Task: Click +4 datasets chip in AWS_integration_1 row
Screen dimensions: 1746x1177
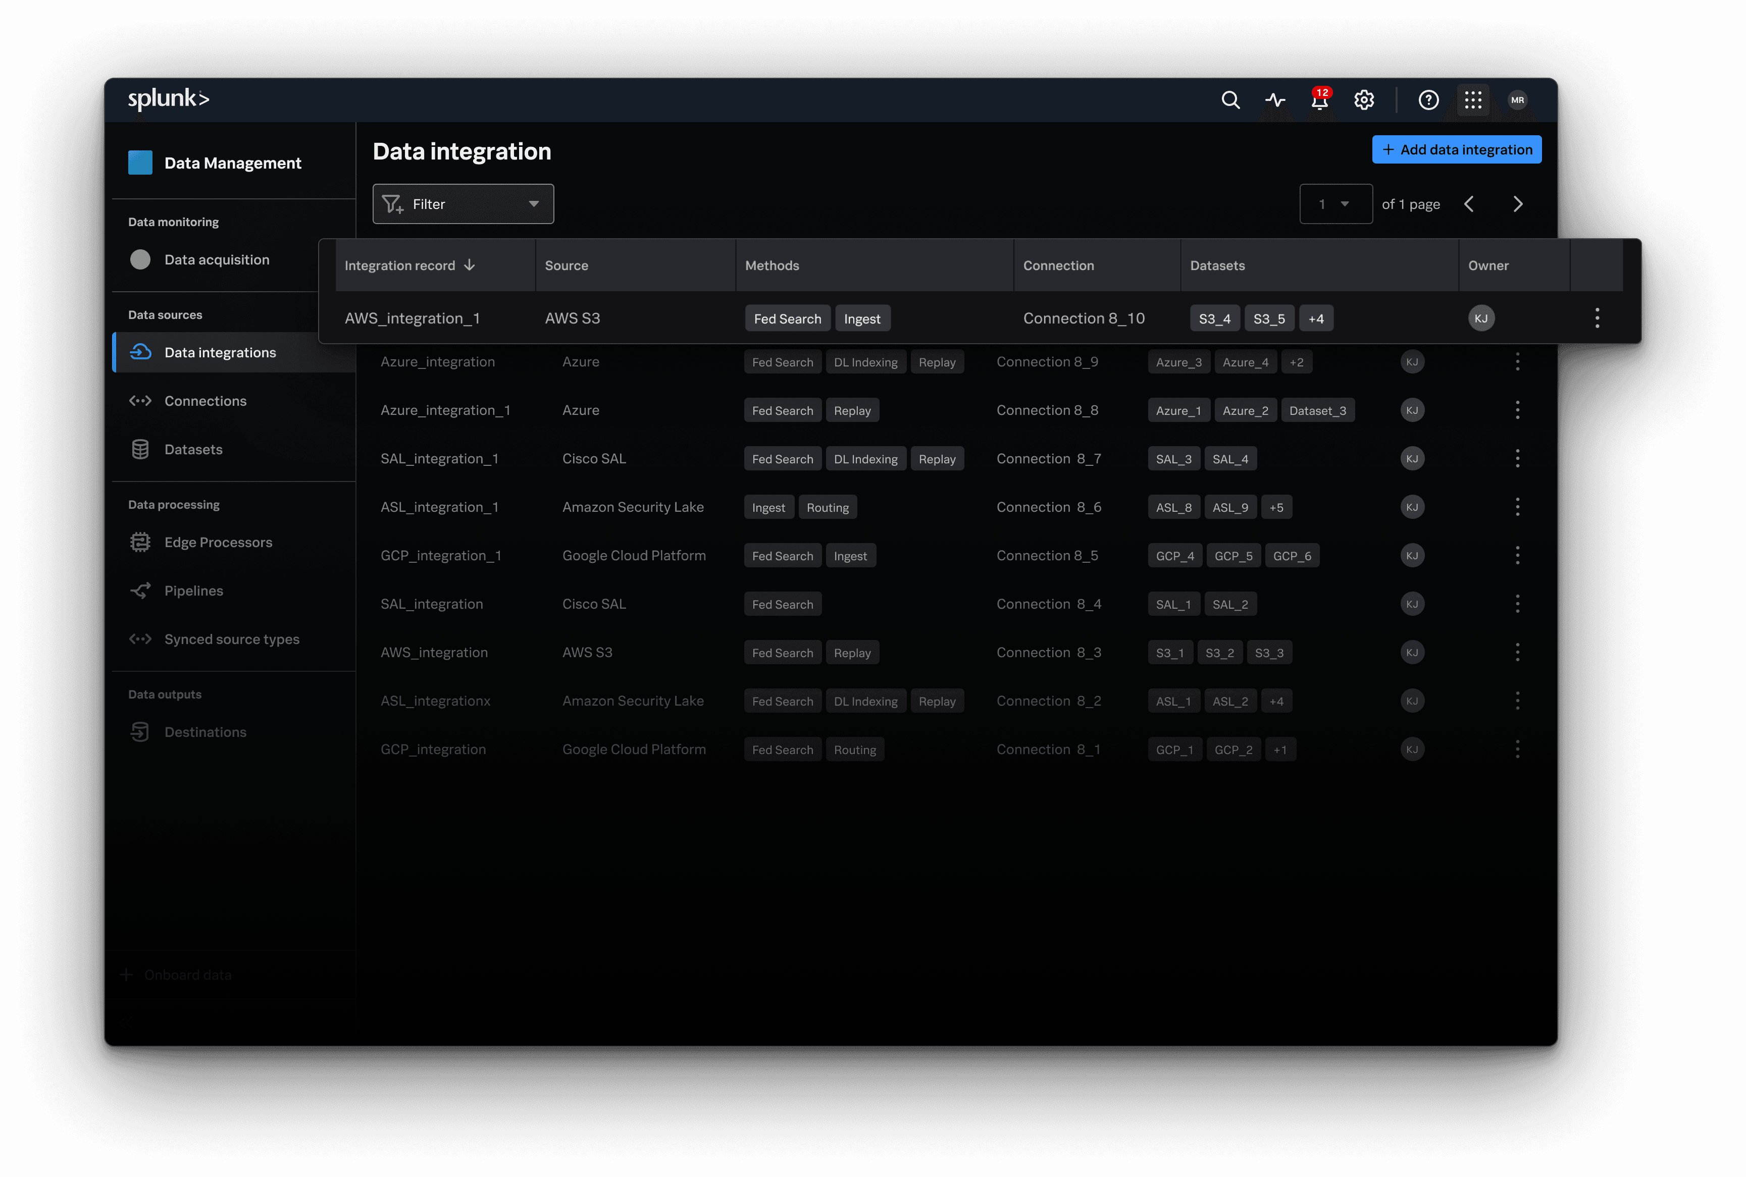Action: tap(1316, 319)
